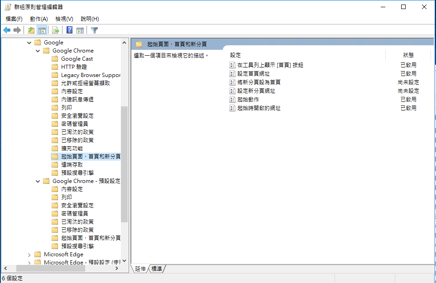
Task: Click the HTTP 驗證 folder icon
Action: [55, 67]
